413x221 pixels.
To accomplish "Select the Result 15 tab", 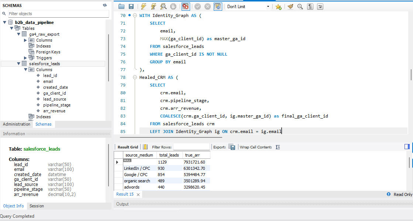I will pyautogui.click(x=125, y=194).
